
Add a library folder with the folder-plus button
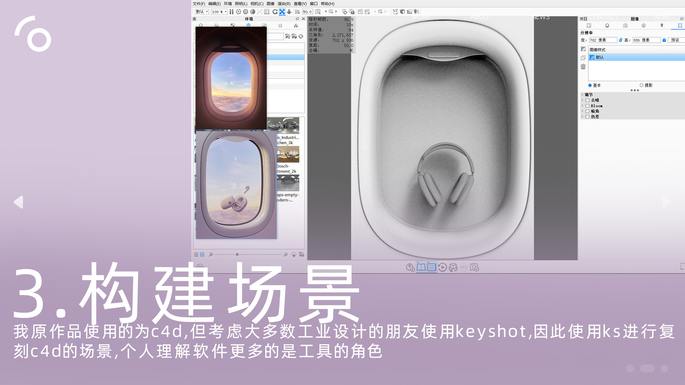point(288,36)
